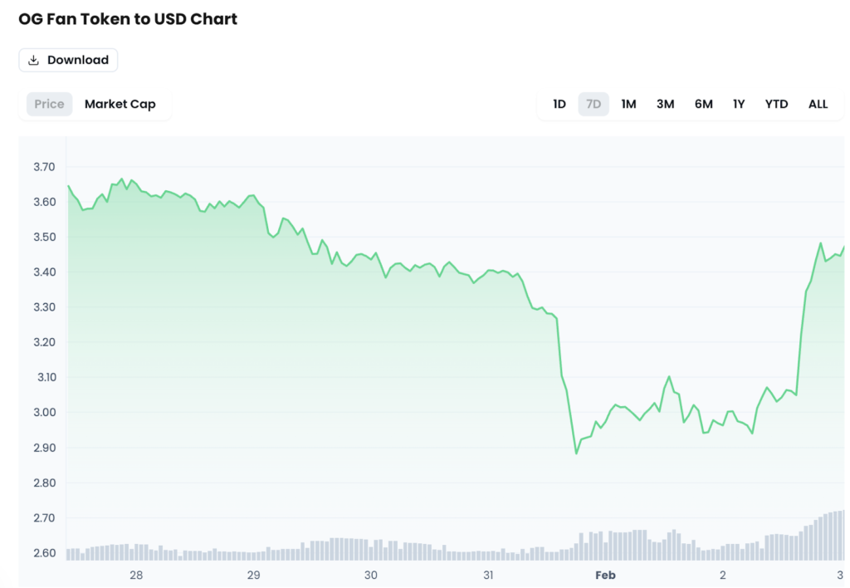
Task: Click the 'Feb' date label on x-axis
Action: (x=605, y=575)
